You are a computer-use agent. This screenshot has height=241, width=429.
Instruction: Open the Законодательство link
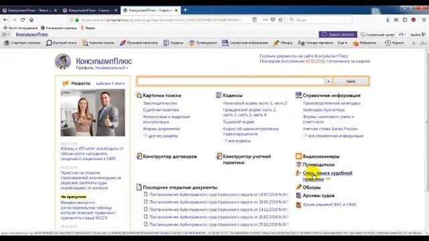tap(160, 103)
